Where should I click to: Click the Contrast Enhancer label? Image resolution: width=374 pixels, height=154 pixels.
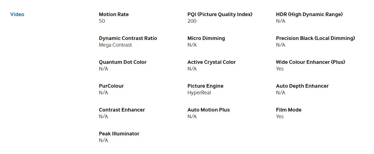[x=122, y=110]
